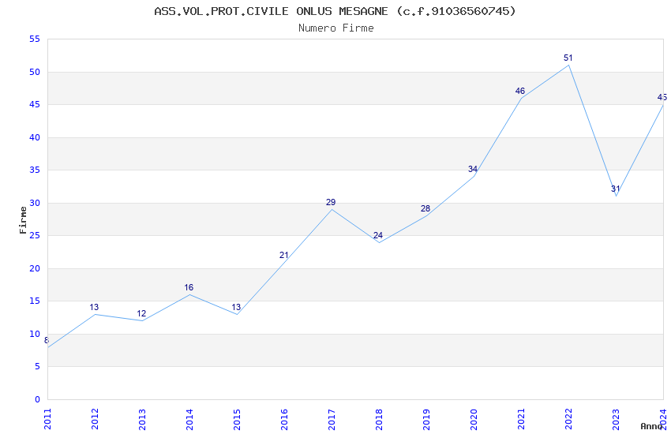Click the y-axis value 30

35,203
